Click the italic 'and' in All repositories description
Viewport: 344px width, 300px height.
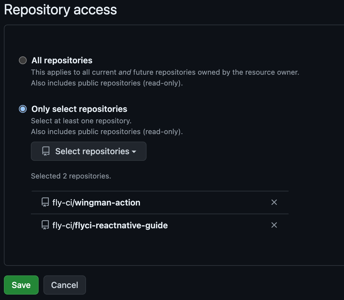click(124, 72)
